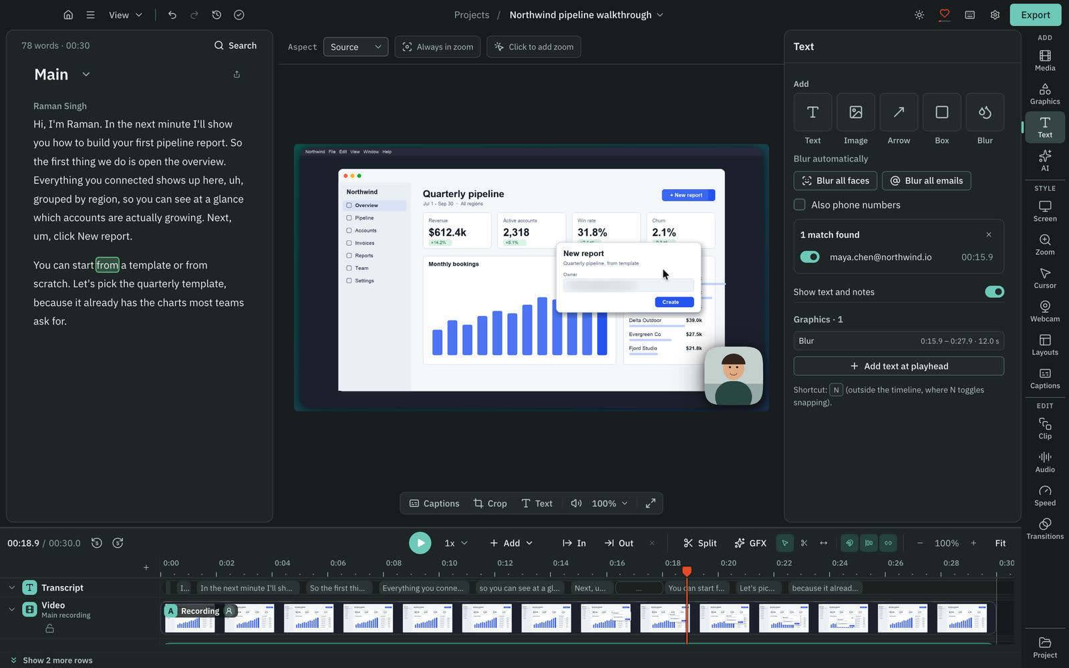Expand Show 2 more rows
1069x668 pixels.
pos(51,660)
